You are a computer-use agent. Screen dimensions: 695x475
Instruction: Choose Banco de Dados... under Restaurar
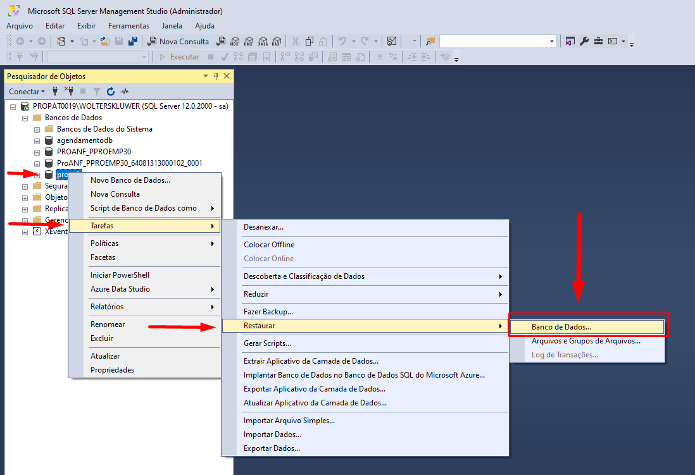587,327
